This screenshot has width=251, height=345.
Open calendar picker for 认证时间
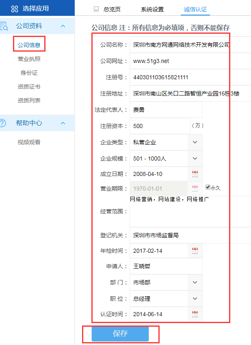coord(195,314)
